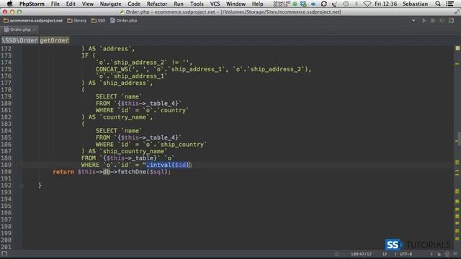The height and width of the screenshot is (259, 461).
Task: Click the Bluetooth menu bar icon
Action: coord(357,4)
